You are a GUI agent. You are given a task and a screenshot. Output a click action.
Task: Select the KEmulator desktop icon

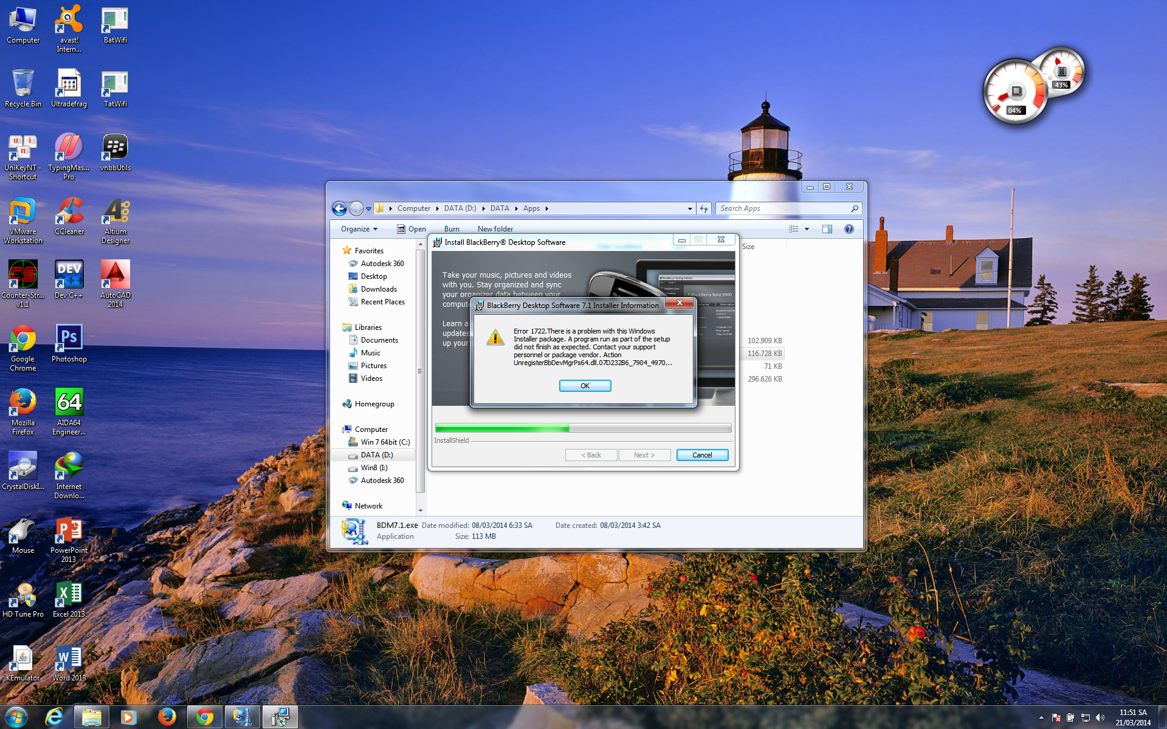23,663
